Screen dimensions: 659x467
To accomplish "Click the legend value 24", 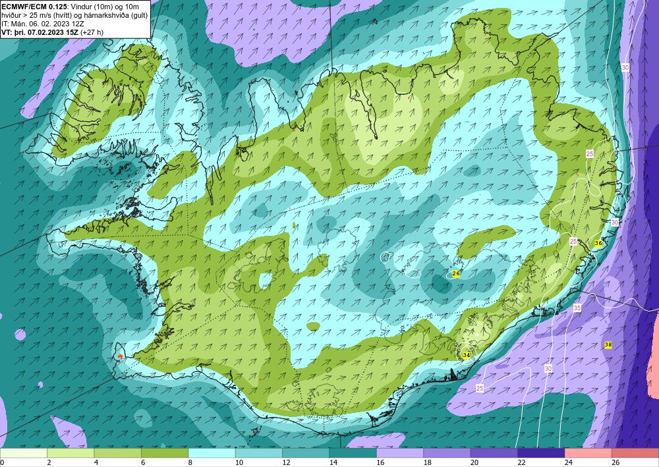I will pos(569,462).
